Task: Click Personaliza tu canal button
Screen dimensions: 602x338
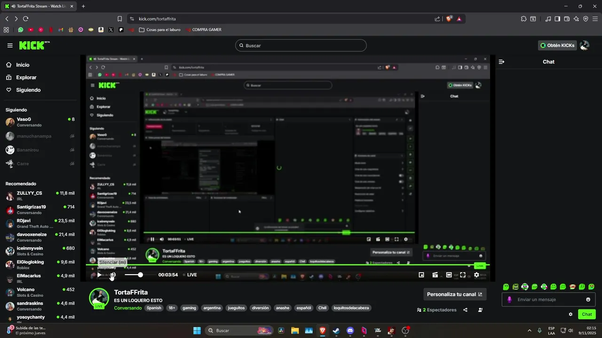Action: click(455, 294)
